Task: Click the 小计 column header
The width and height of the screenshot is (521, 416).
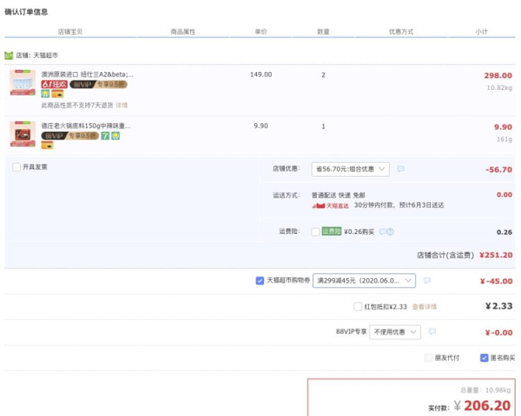Action: [x=481, y=32]
